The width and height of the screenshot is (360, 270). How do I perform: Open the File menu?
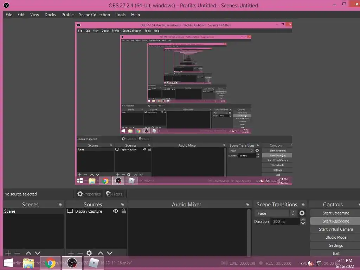click(9, 15)
